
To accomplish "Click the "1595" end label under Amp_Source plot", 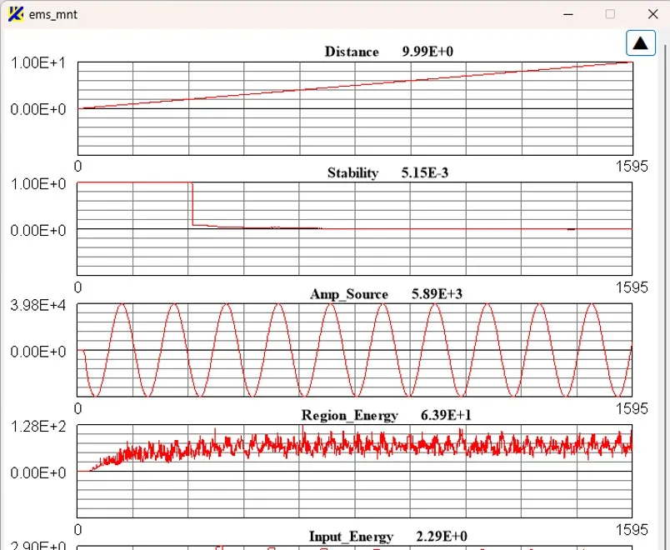I will (632, 408).
